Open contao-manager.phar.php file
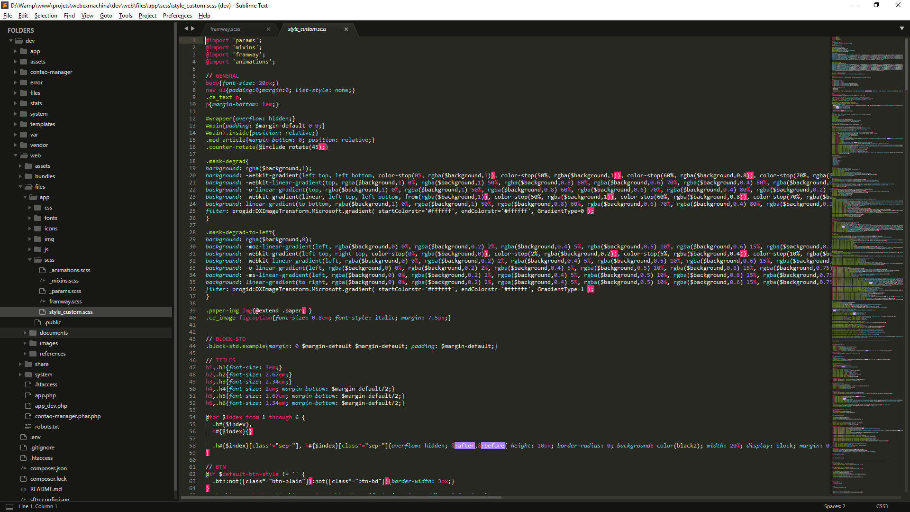The height and width of the screenshot is (512, 910). pos(68,416)
